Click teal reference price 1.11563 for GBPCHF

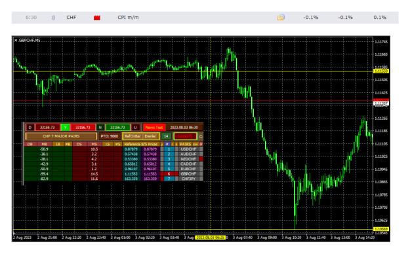click(131, 174)
